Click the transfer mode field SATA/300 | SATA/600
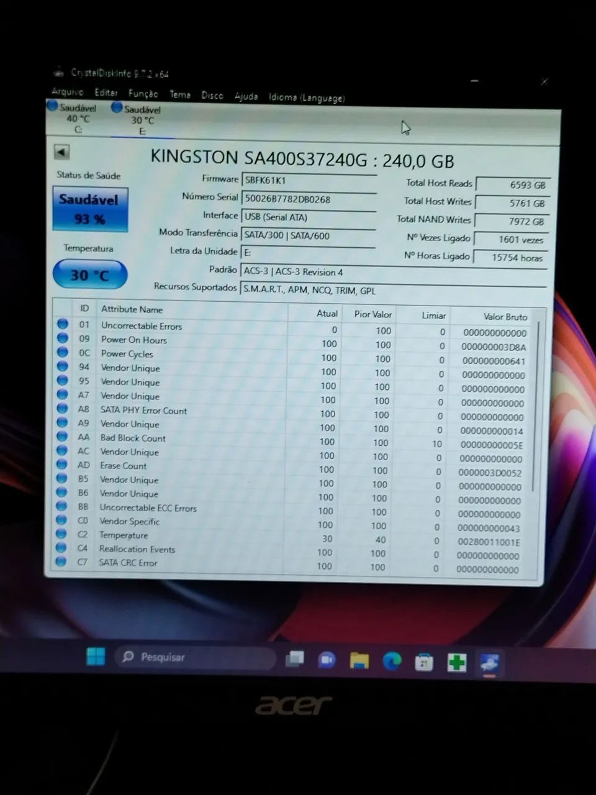Viewport: 596px width, 795px height. click(308, 235)
